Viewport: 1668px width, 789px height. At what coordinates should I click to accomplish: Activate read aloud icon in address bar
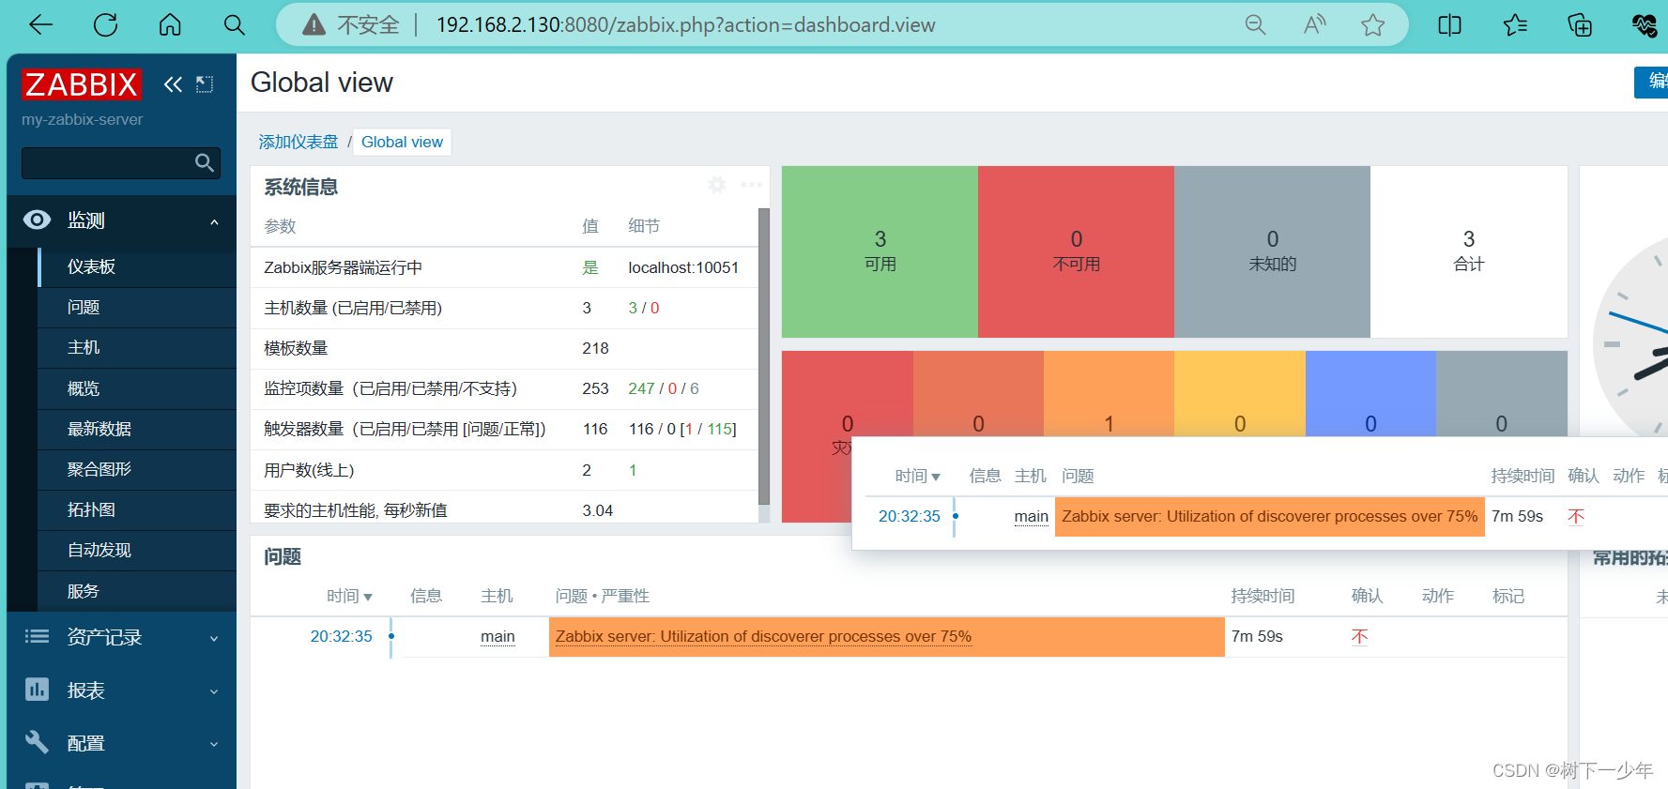1314,25
